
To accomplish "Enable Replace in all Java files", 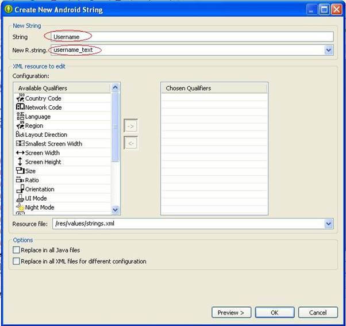I will (16, 250).
